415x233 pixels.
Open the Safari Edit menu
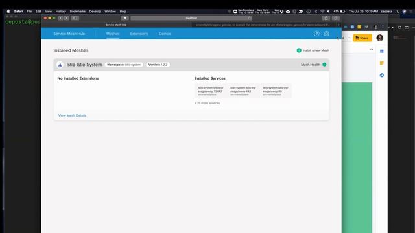pyautogui.click(x=38, y=12)
